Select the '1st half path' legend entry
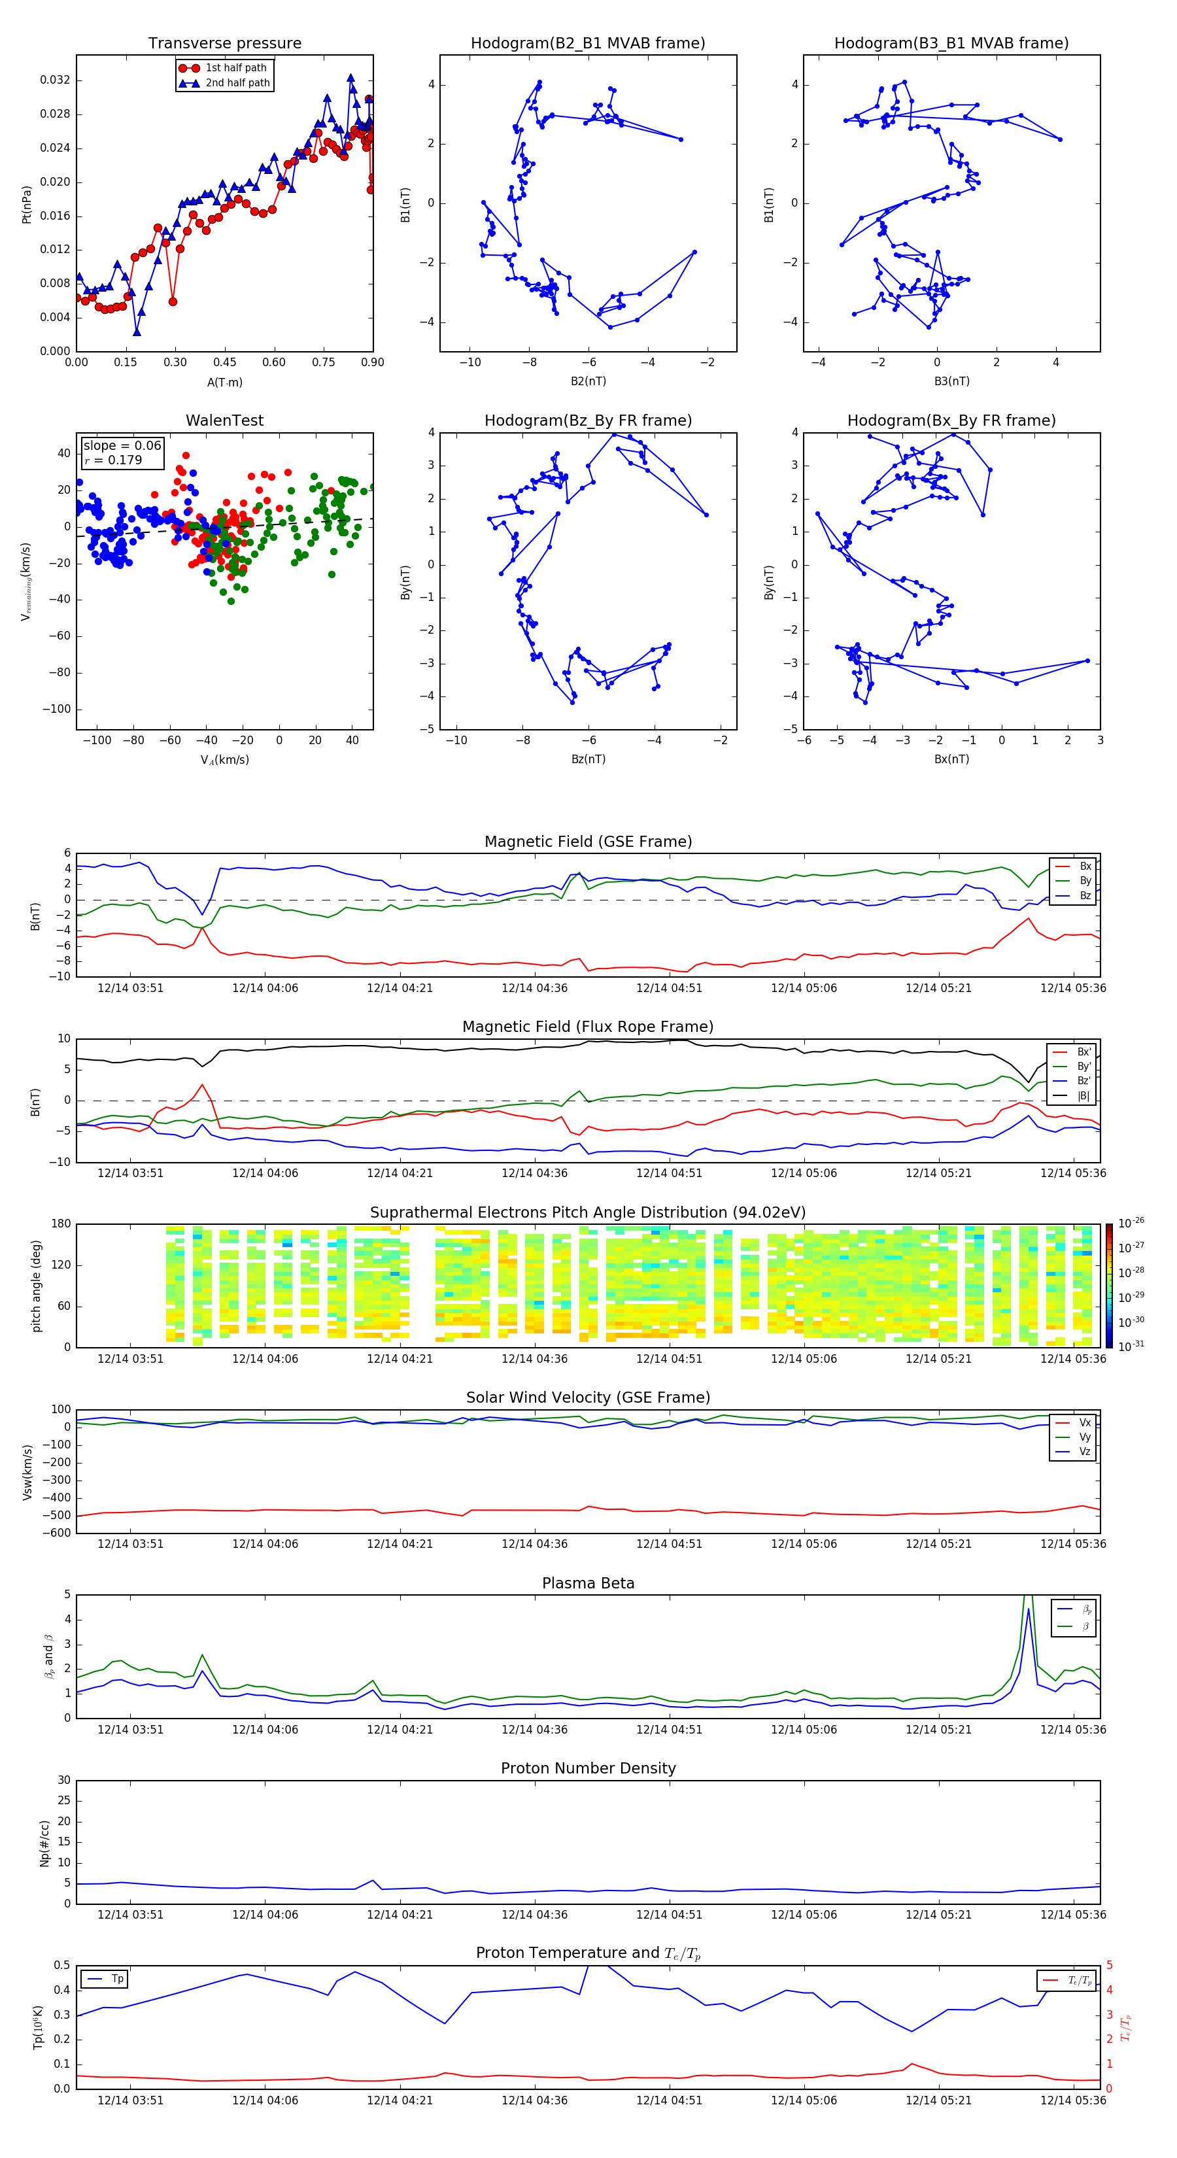 (x=224, y=68)
